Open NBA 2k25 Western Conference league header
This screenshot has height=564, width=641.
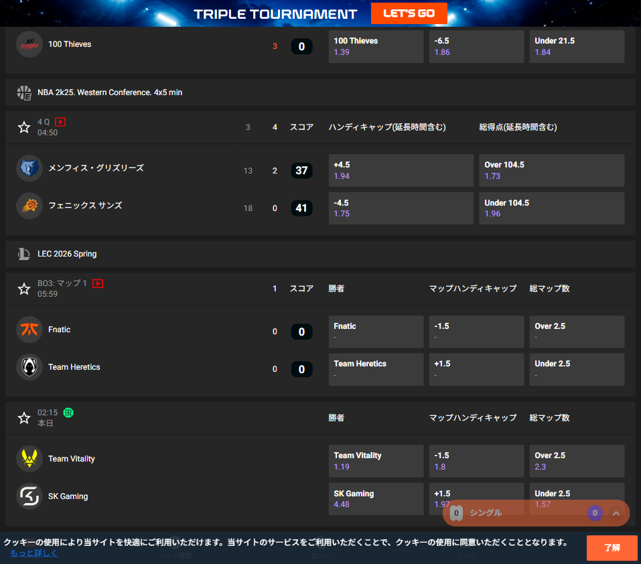point(320,92)
